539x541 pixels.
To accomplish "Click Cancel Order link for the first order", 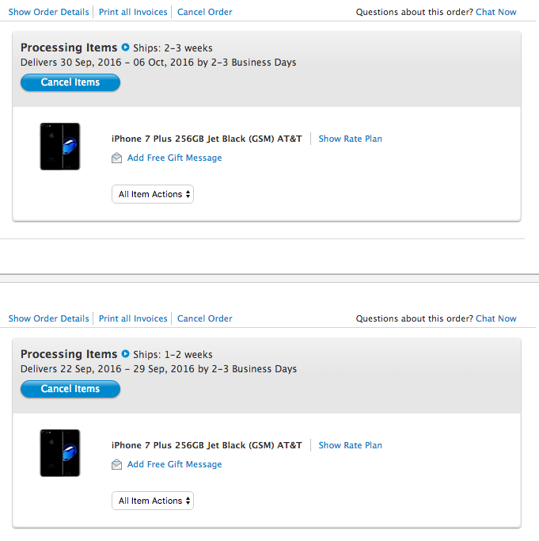I will point(205,12).
